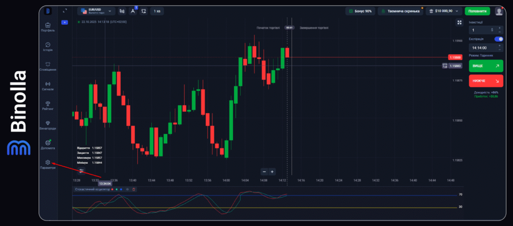Toggle the Експірація mode switch
The width and height of the screenshot is (513, 226).
click(x=498, y=39)
